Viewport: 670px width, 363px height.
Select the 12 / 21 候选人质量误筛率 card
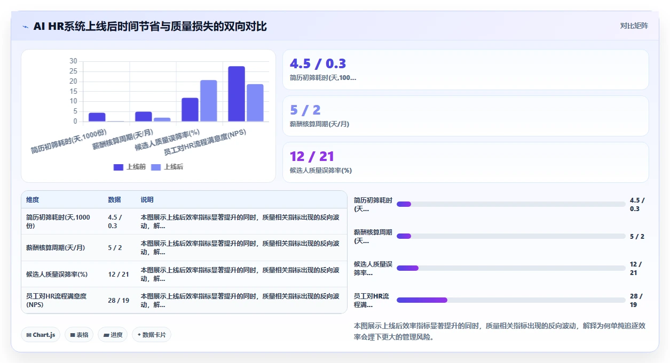click(466, 163)
